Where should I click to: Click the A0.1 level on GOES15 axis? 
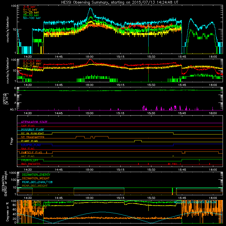click(13, 109)
